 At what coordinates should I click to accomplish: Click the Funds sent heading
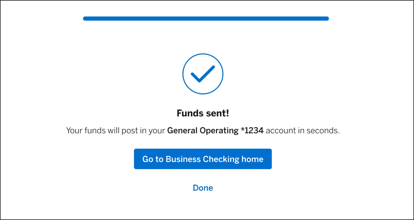(x=203, y=113)
